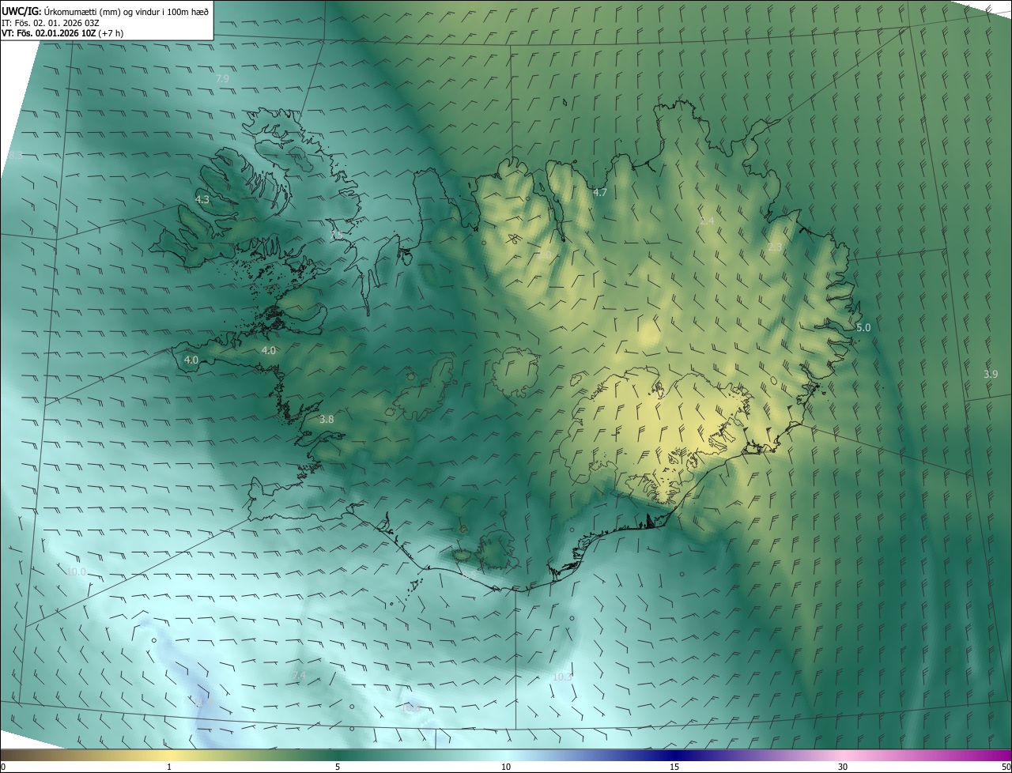The width and height of the screenshot is (1012, 773).
Task: Click the colour scale tick label "1"
Action: 169,767
